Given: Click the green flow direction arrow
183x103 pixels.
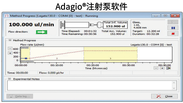Looking at the screenshot, I should tap(41, 32).
